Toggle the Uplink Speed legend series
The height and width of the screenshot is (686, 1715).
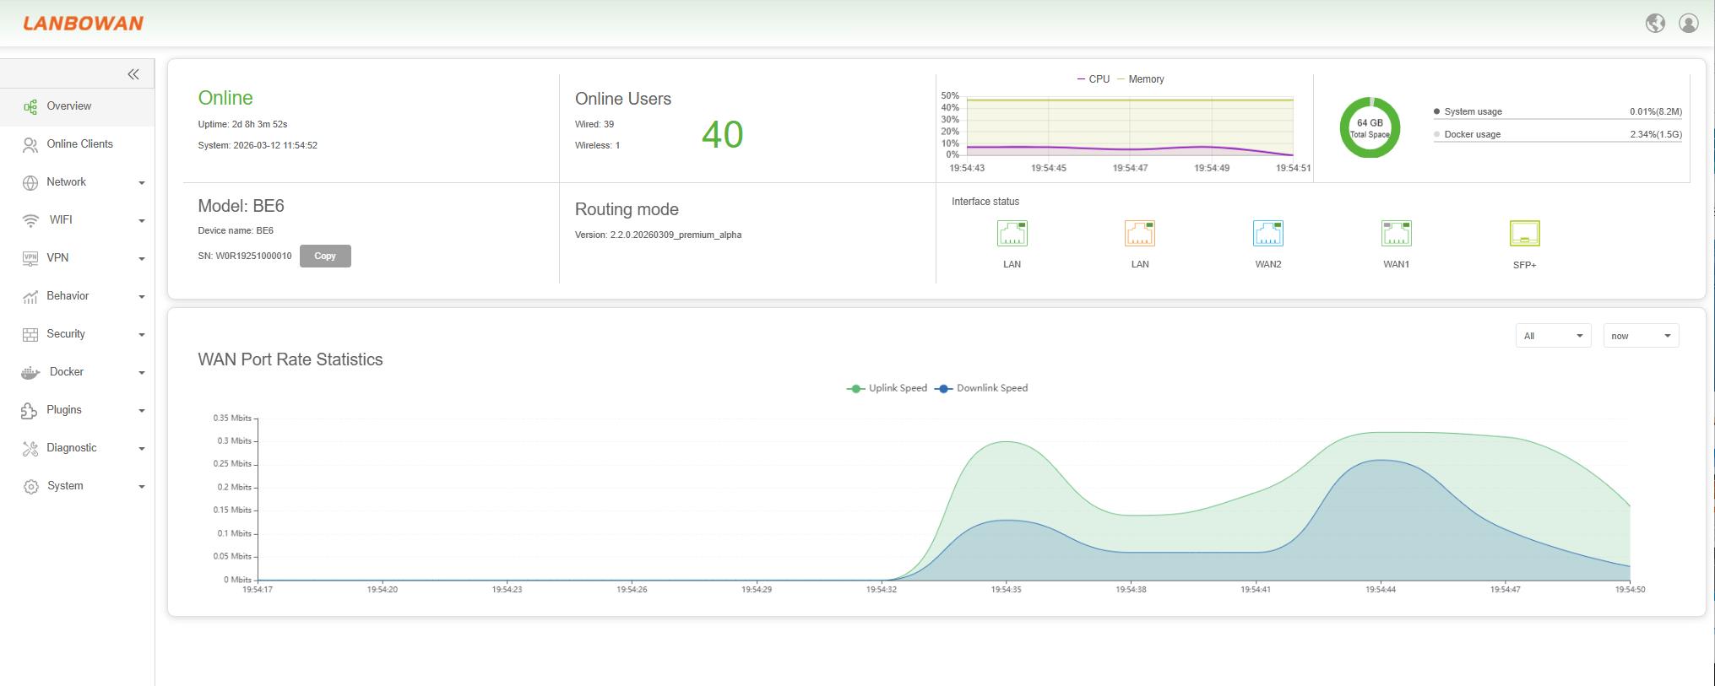point(887,388)
